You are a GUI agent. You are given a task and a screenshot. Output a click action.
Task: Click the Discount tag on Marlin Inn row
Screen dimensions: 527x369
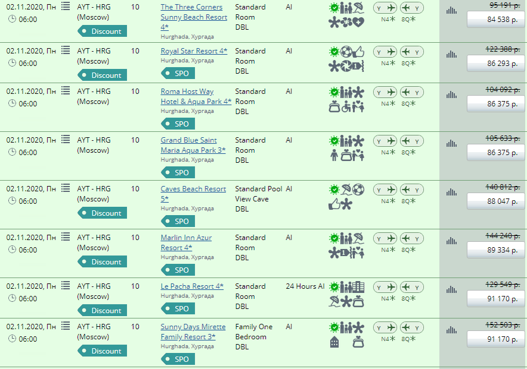coord(102,261)
